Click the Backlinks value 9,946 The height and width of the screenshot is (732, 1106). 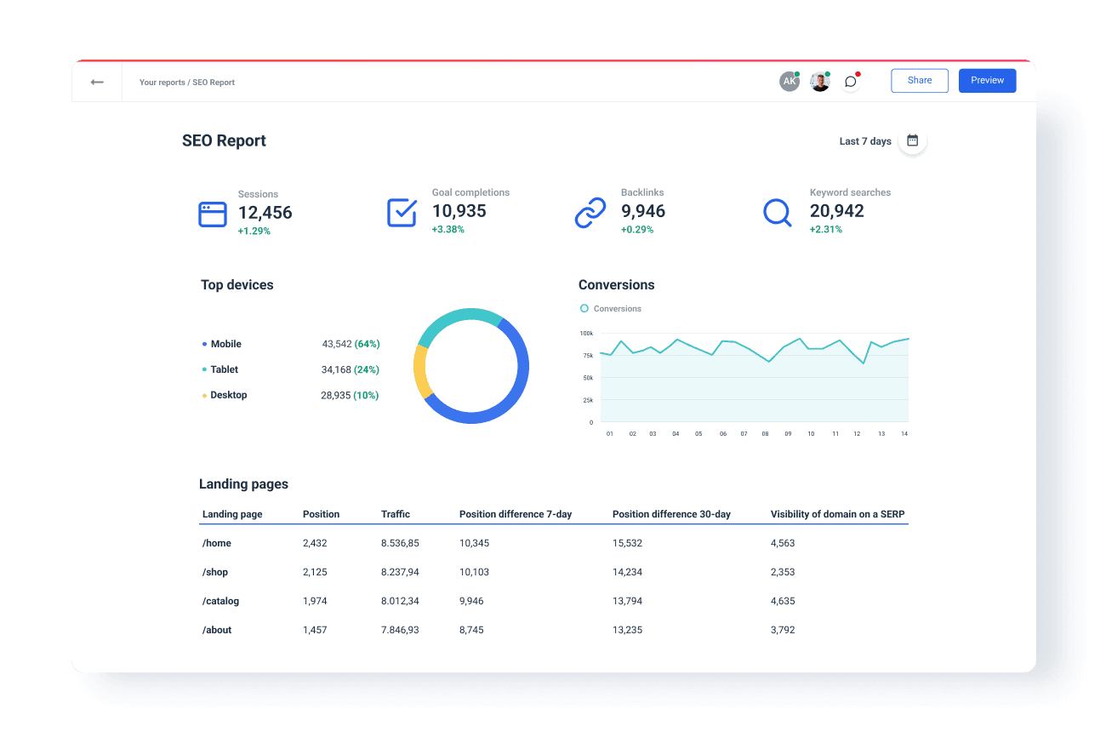coord(643,211)
